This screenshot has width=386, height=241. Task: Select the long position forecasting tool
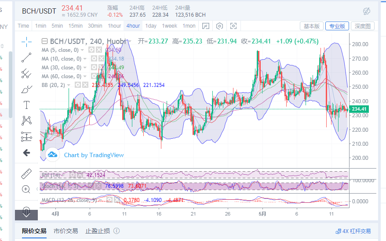coord(26,137)
